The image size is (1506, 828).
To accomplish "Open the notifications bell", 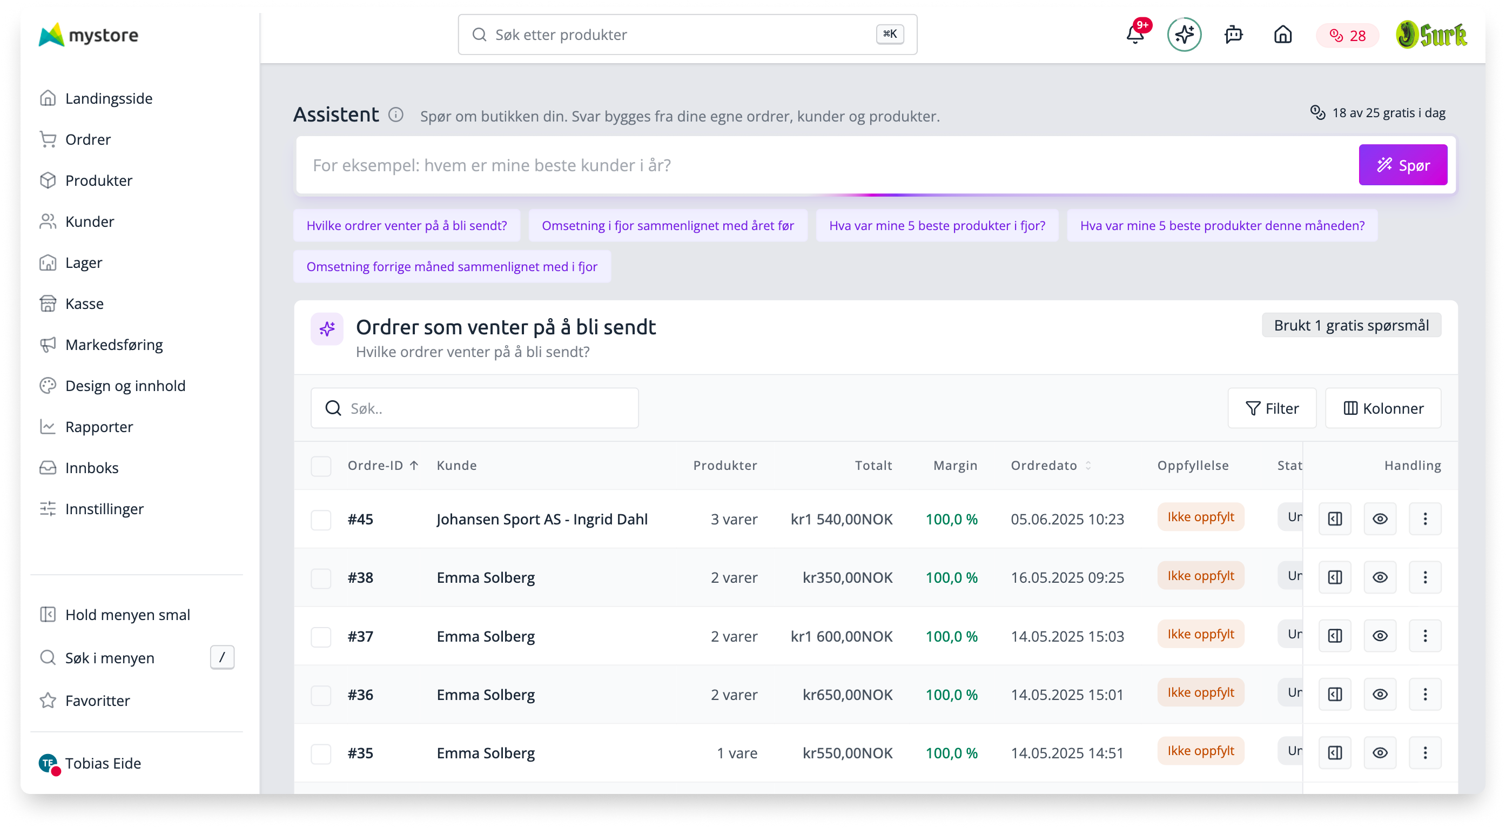I will pyautogui.click(x=1135, y=35).
